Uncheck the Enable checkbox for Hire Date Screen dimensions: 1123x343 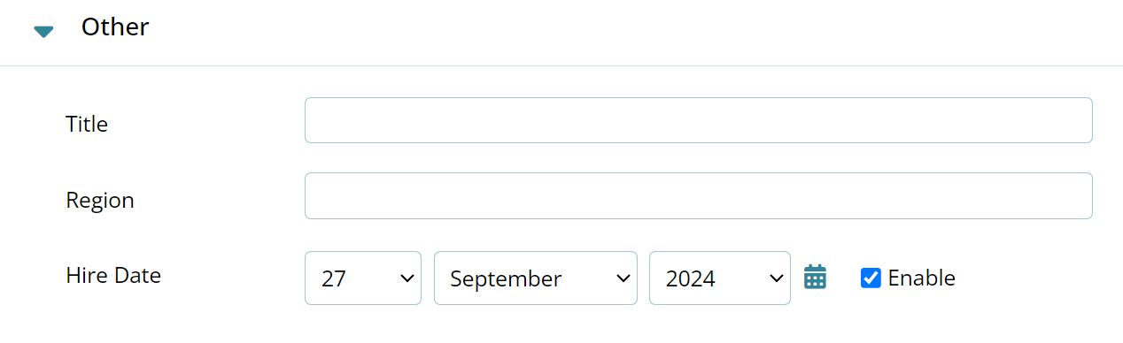(x=871, y=278)
